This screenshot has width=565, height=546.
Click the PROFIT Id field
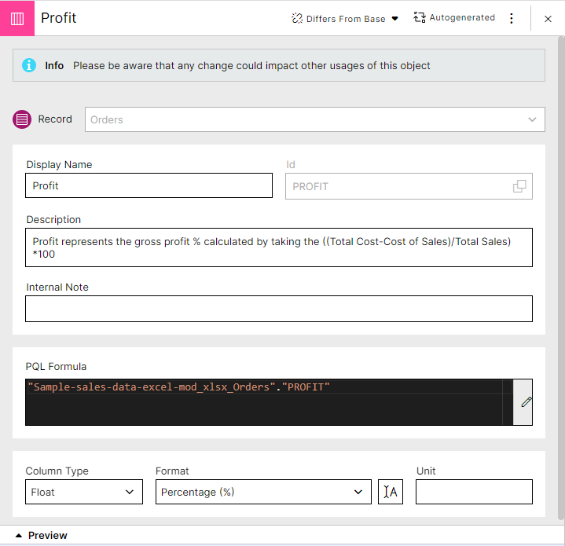point(409,186)
